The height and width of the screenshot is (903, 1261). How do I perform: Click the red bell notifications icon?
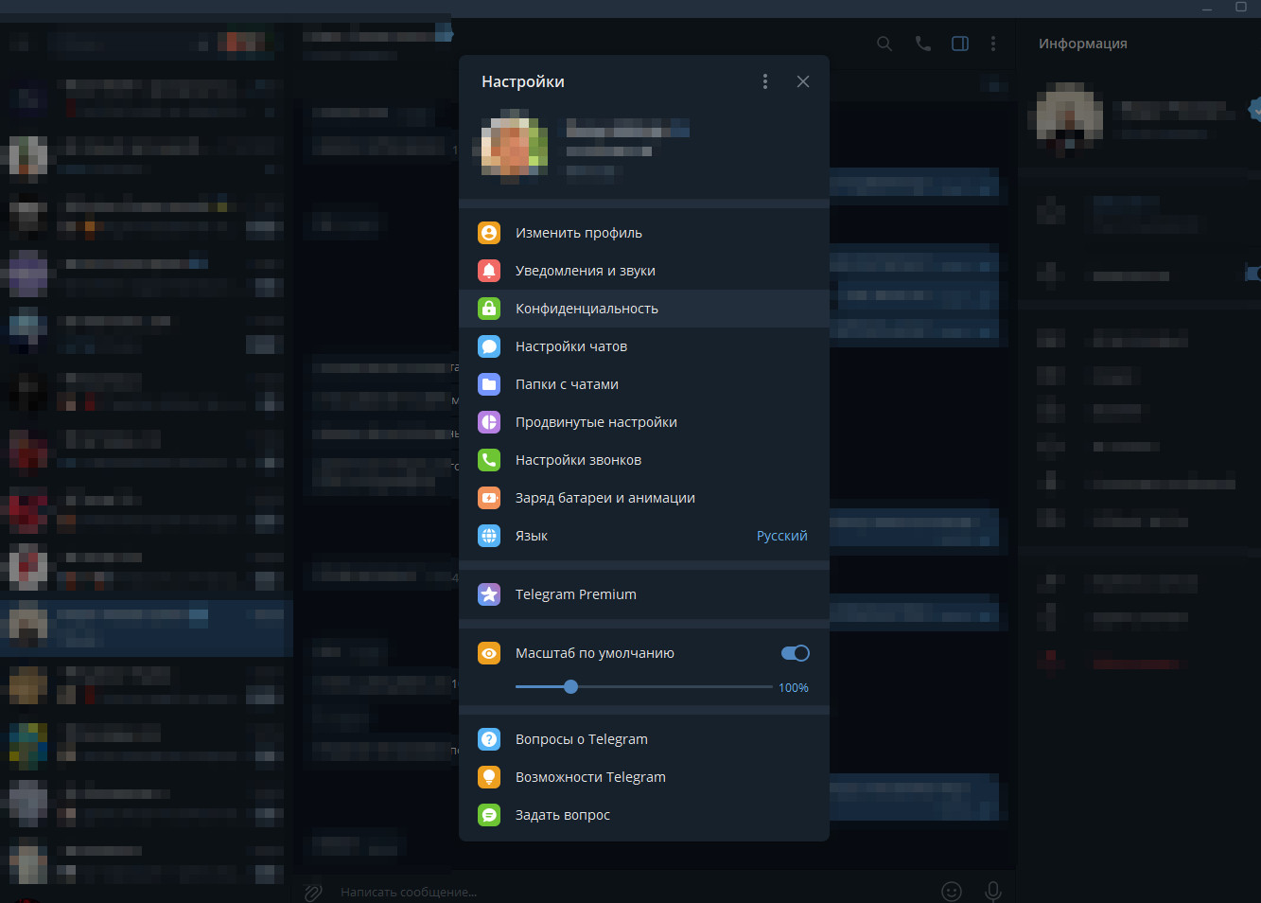coord(489,271)
